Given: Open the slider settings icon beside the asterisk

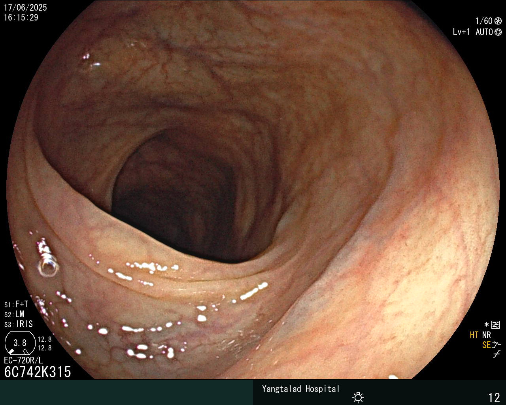Looking at the screenshot, I should (496, 325).
